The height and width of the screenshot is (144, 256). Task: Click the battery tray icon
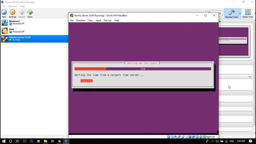coord(222,141)
